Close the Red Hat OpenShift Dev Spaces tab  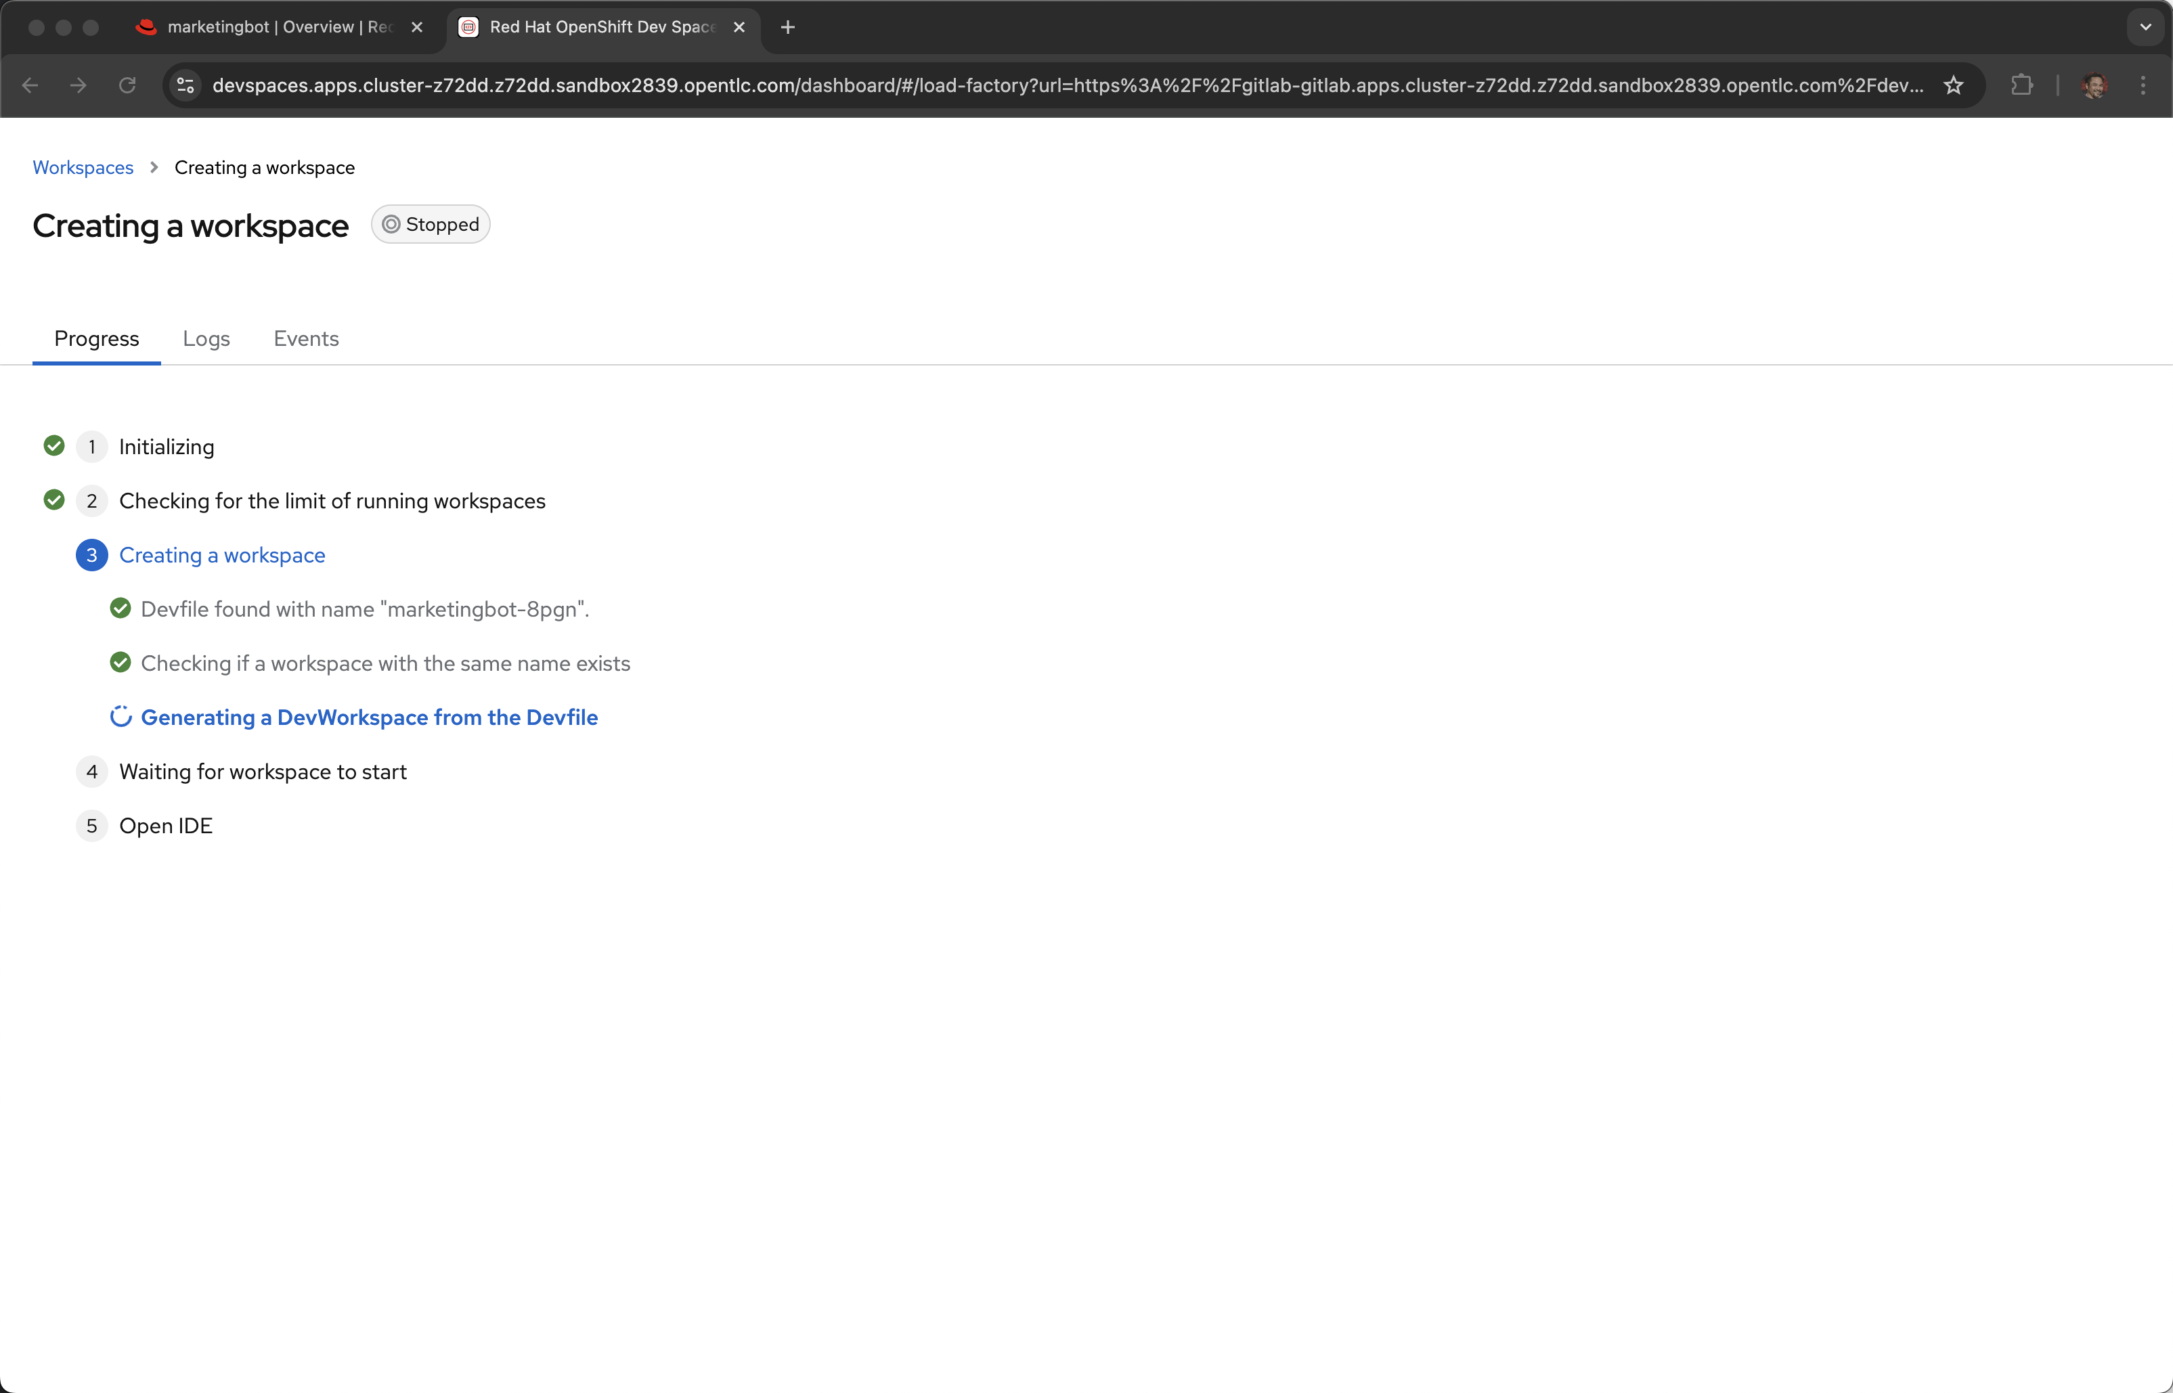(x=739, y=27)
